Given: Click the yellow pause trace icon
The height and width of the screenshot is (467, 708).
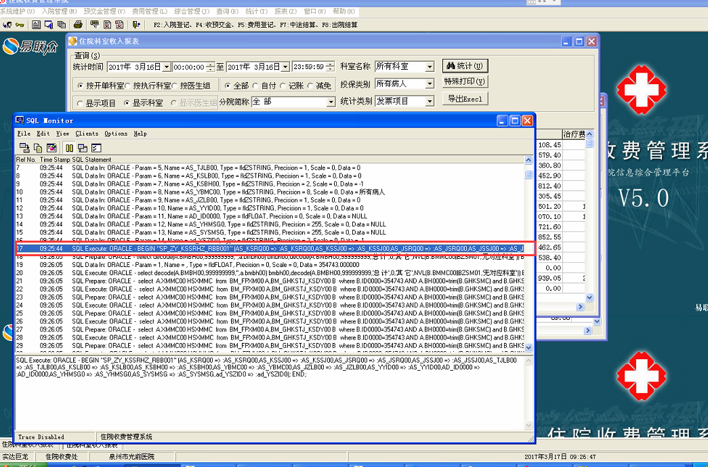Looking at the screenshot, I should tap(69, 148).
